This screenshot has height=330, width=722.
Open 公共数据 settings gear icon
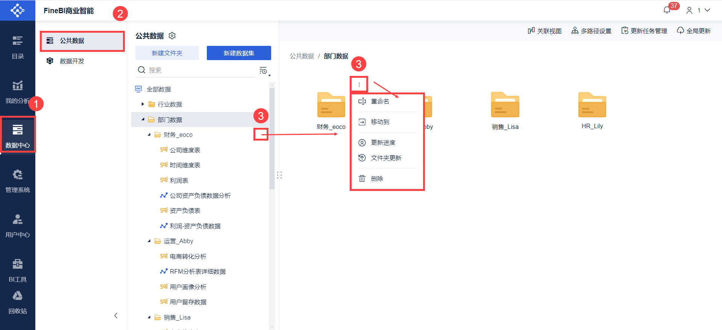[172, 36]
